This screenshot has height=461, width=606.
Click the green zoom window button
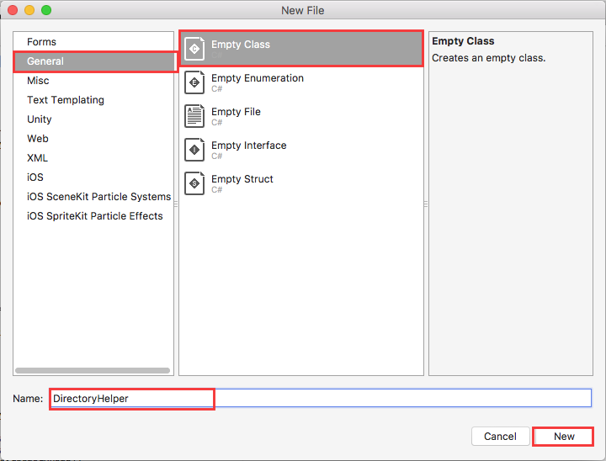tap(46, 10)
